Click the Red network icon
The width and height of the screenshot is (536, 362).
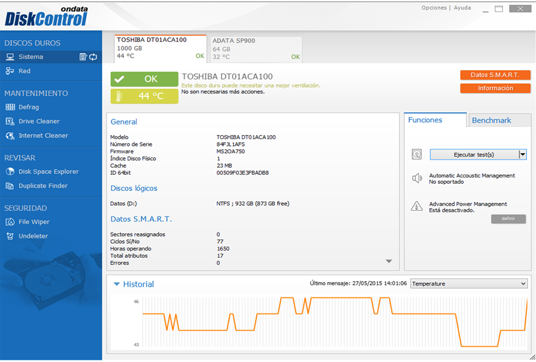pos(10,71)
